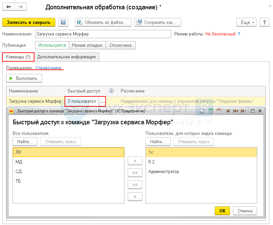Open the Дополнительная информация tab
The height and width of the screenshot is (225, 273).
(67, 57)
